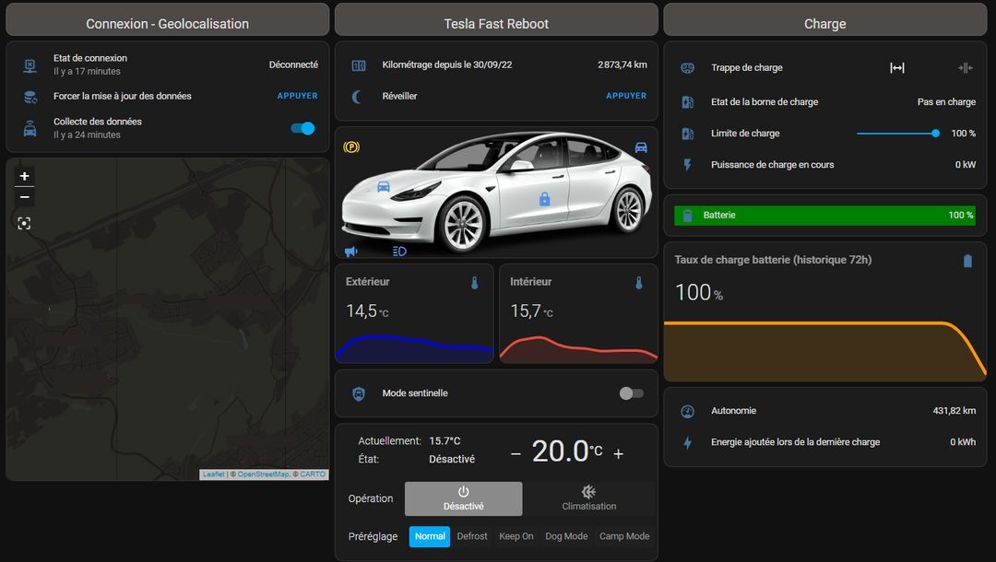This screenshot has width=996, height=562.
Task: Increase target temperature with plus button
Action: [618, 453]
